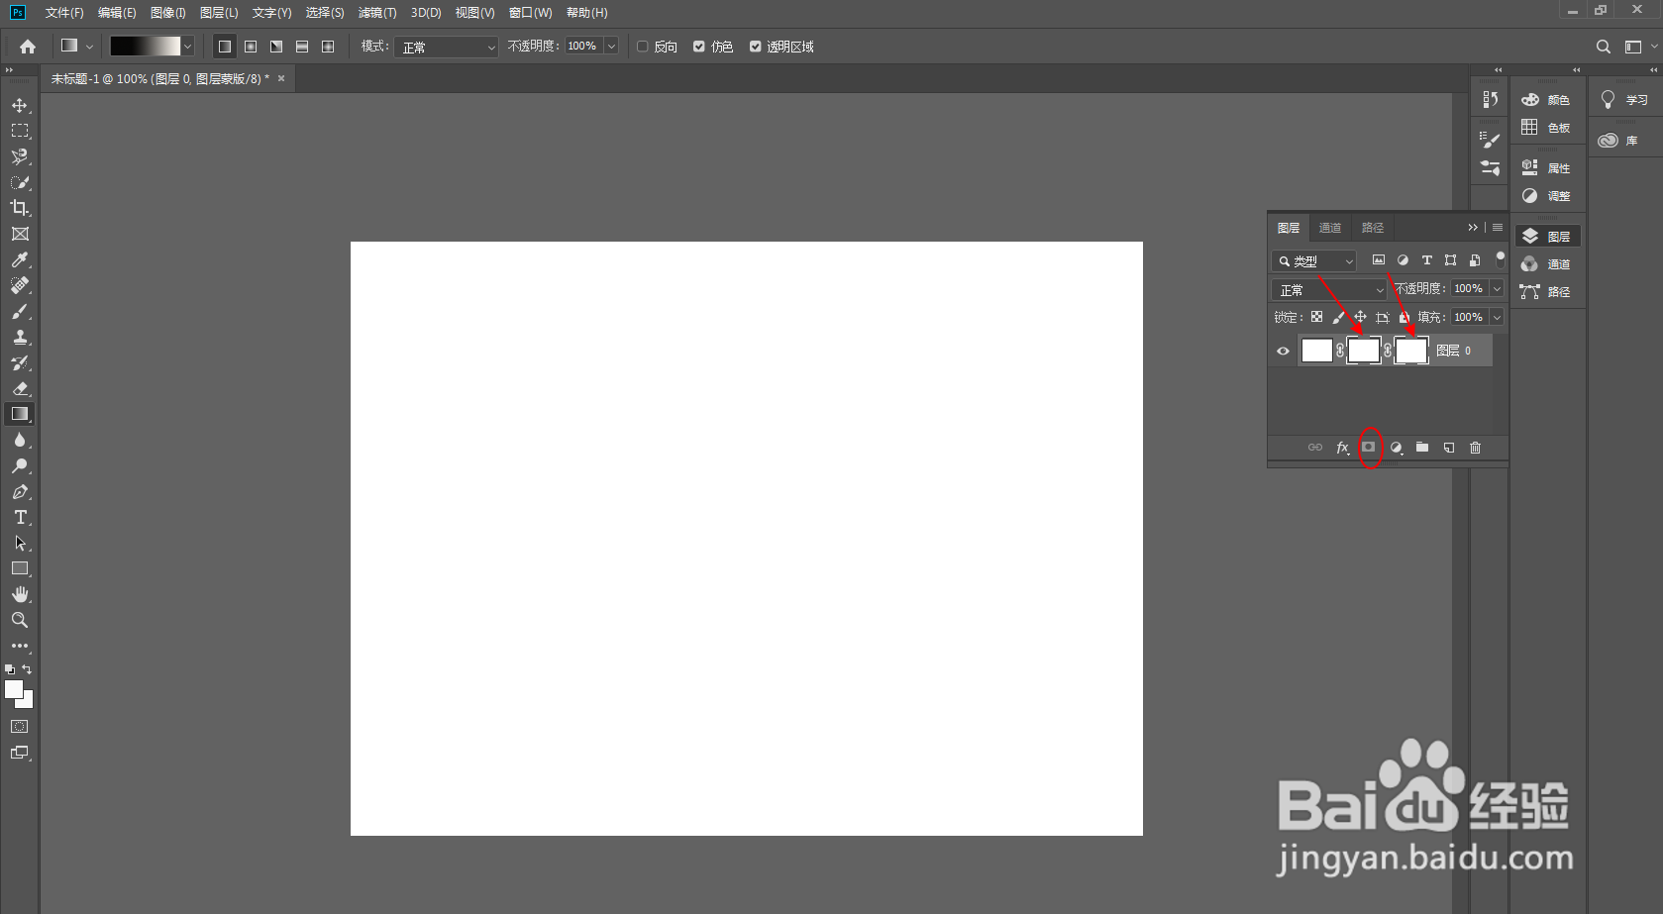Select radial gradient style button
The width and height of the screenshot is (1663, 914).
click(251, 47)
